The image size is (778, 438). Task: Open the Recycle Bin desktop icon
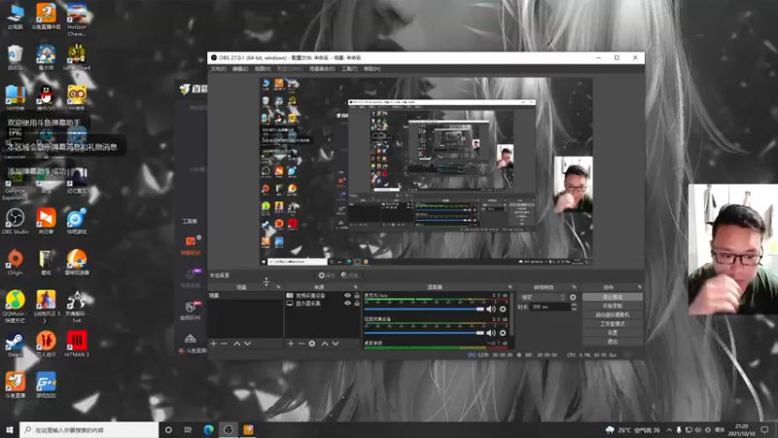point(16,56)
